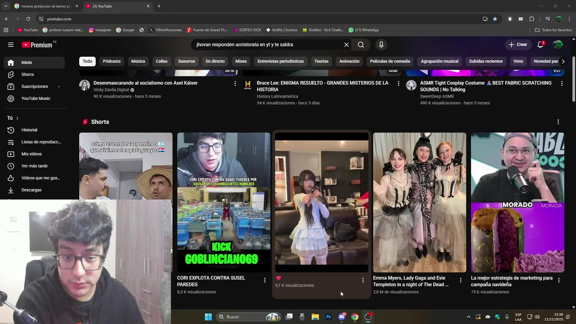The image size is (576, 324).
Task: Select the En directo filter chip
Action: pos(215,61)
